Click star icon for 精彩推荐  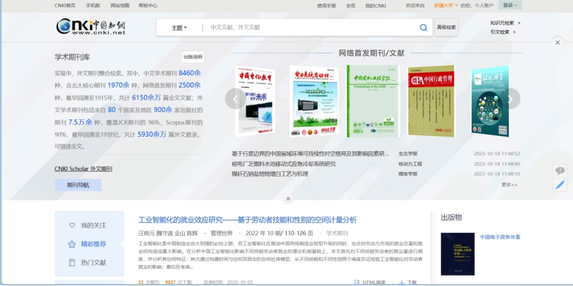(x=72, y=244)
